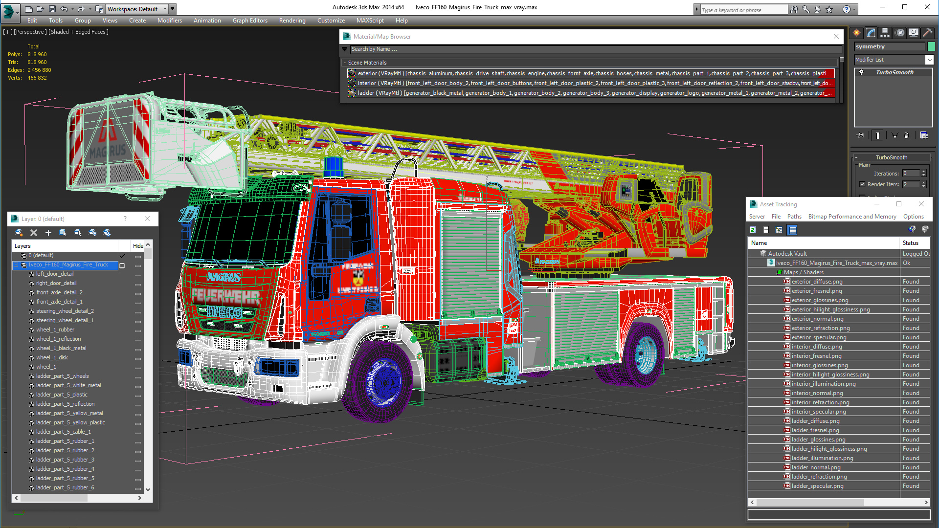Click the Project Folder icon in quick access toolbar
Screen dimensions: 939x528
[99, 9]
